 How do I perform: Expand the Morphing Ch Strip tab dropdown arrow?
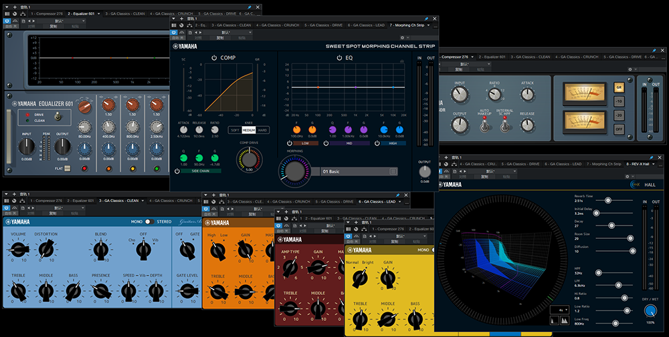pyautogui.click(x=428, y=25)
